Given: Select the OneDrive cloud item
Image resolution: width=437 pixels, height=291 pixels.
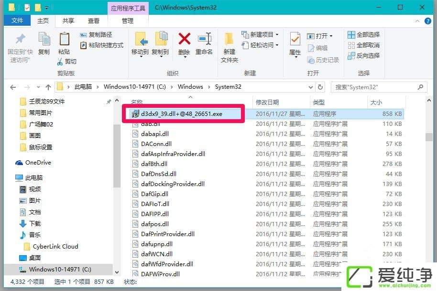Looking at the screenshot, I should (33, 163).
